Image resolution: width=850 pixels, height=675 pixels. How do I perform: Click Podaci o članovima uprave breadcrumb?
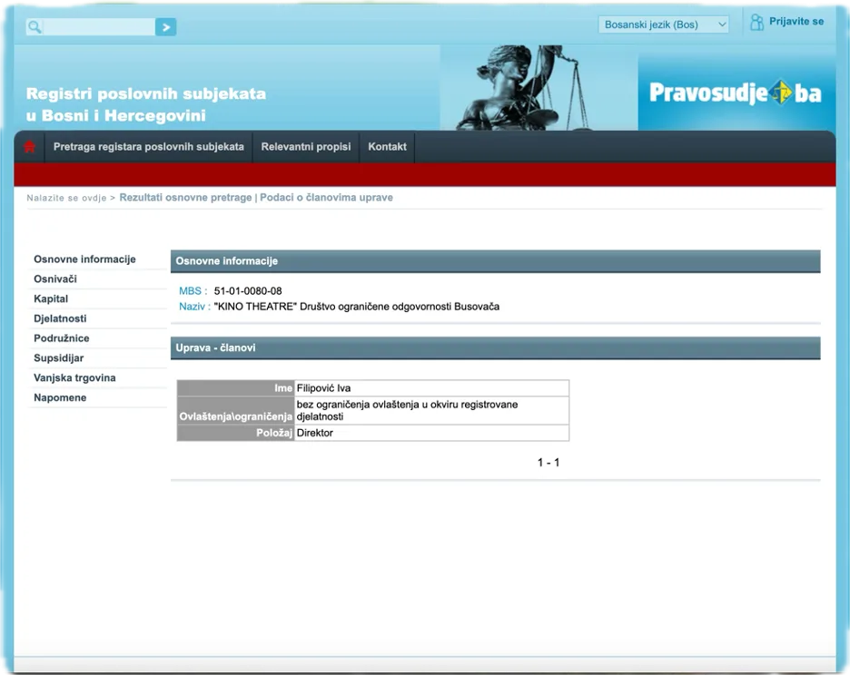[x=326, y=198]
